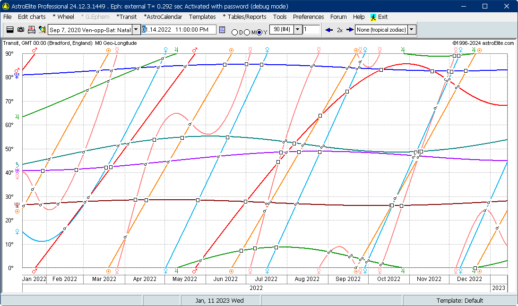
Task: Open the Templates menu
Action: click(202, 17)
